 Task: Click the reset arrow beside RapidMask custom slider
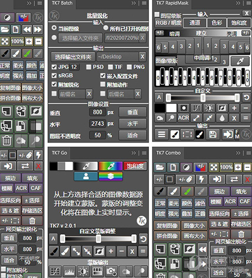(246, 97)
